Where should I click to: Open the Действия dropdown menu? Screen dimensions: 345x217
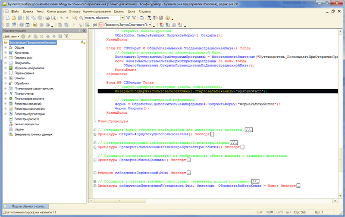(x=11, y=37)
